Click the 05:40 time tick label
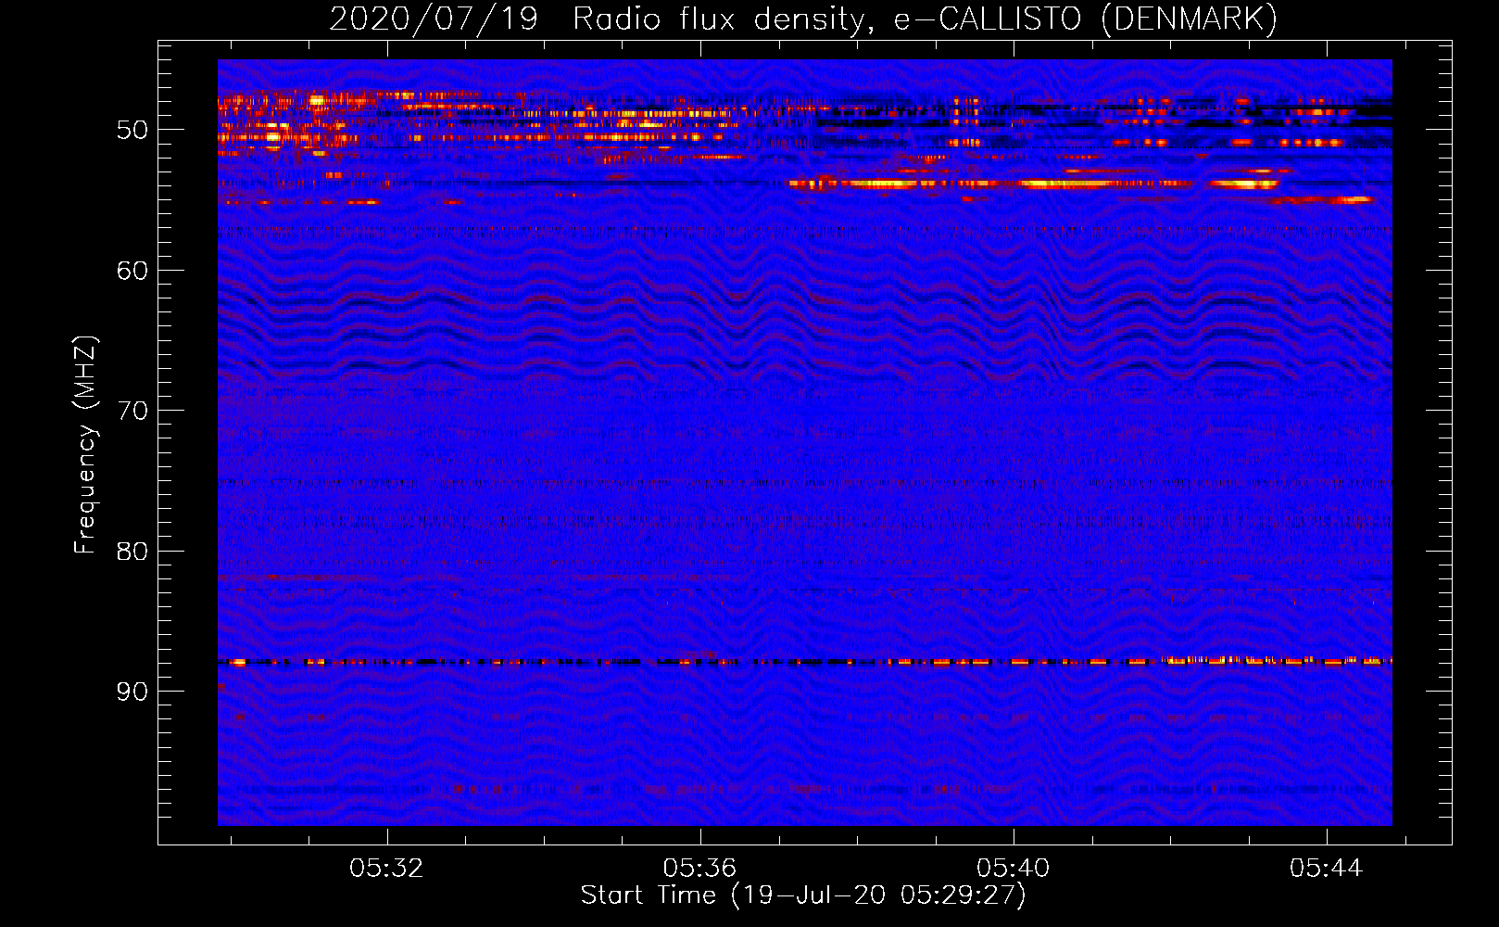This screenshot has width=1499, height=927. pyautogui.click(x=1013, y=868)
